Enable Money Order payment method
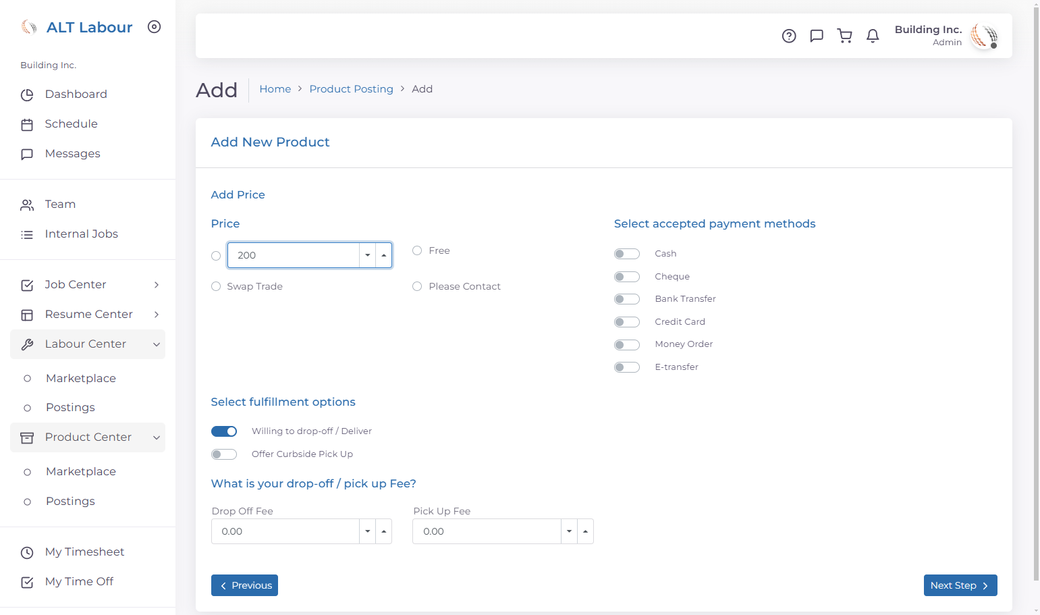This screenshot has height=615, width=1040. [627, 345]
